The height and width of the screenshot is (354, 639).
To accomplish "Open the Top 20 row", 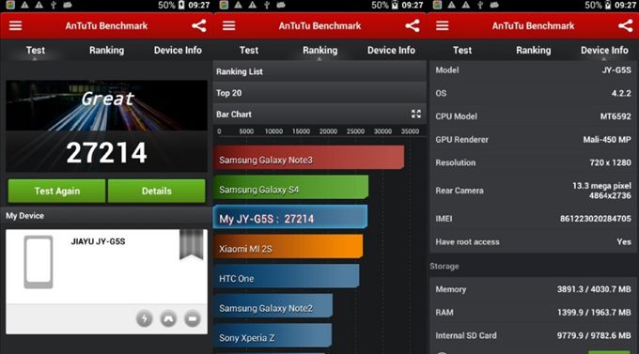I will point(319,93).
